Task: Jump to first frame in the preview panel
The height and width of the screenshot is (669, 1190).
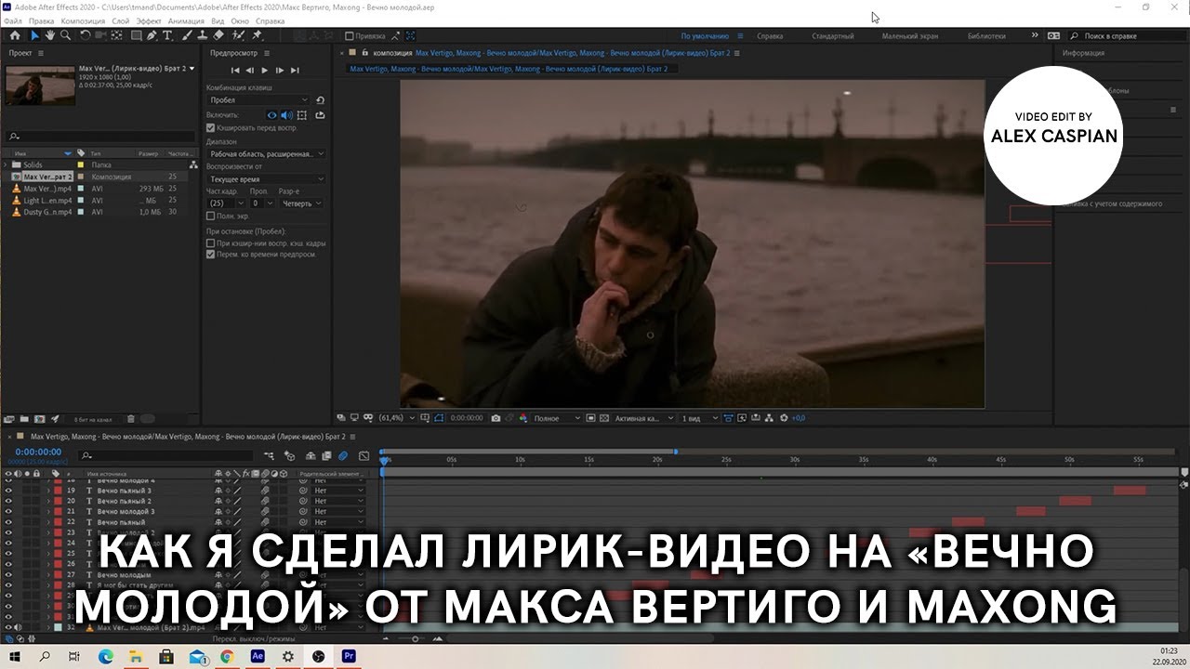Action: 235,71
